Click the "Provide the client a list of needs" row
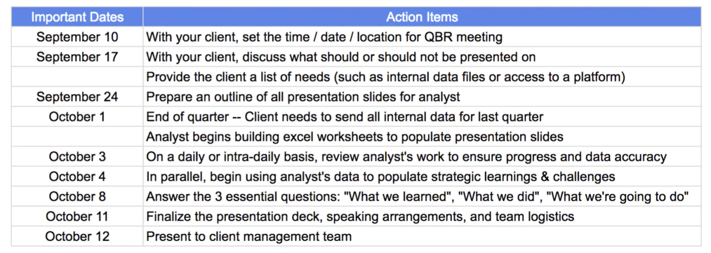The width and height of the screenshot is (711, 253). [386, 77]
